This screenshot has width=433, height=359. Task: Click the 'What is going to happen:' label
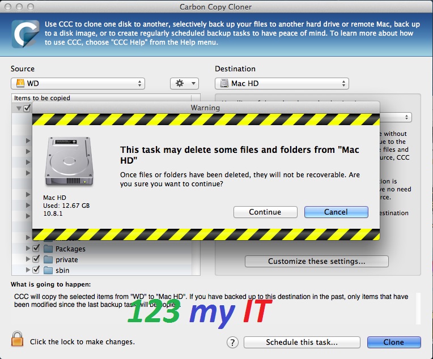coord(50,284)
